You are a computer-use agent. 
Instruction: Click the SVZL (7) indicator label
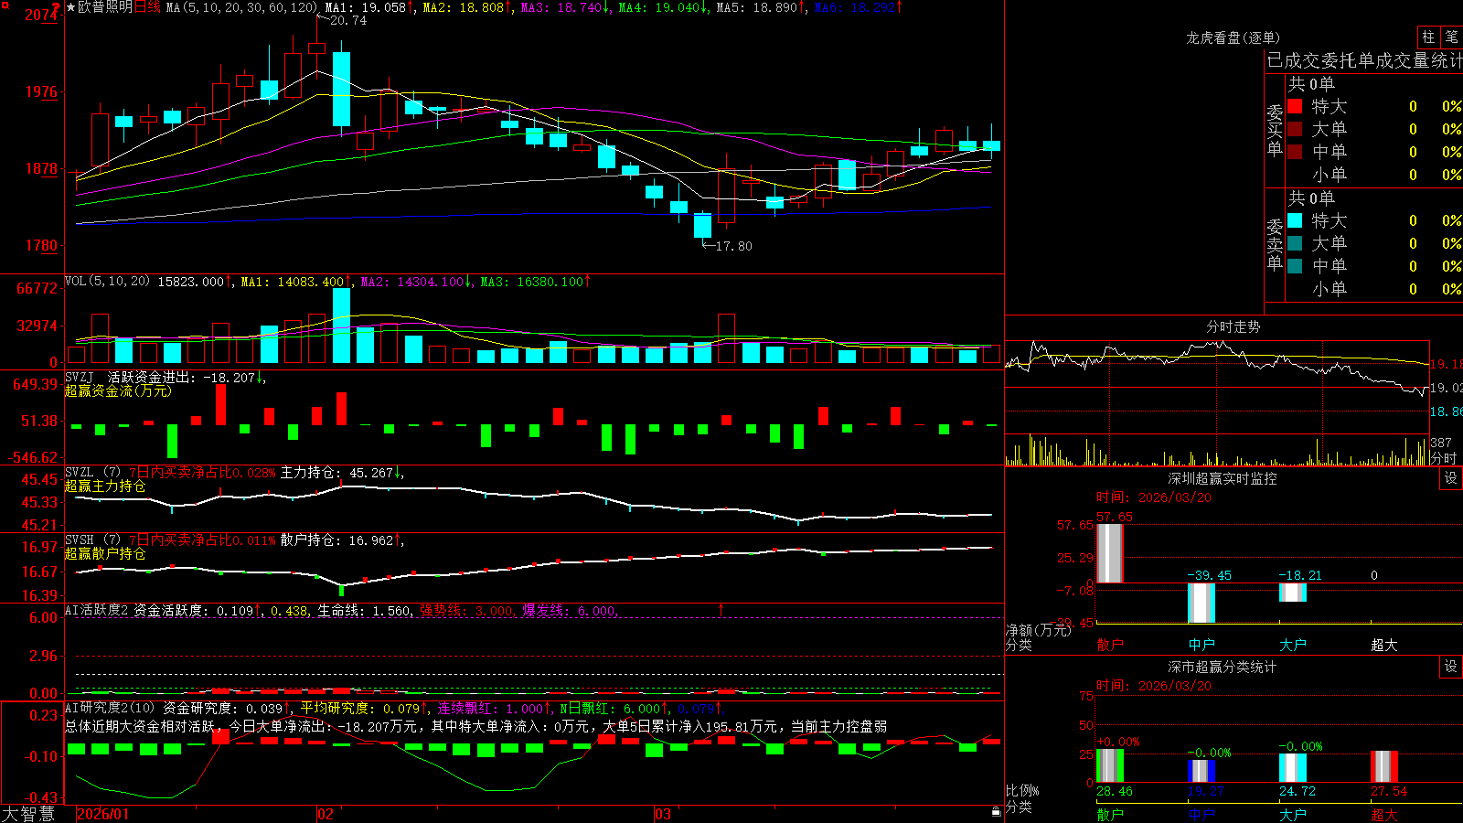pyautogui.click(x=93, y=473)
